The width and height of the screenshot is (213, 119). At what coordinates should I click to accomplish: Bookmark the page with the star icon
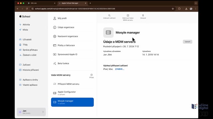pyautogui.click(x=173, y=9)
